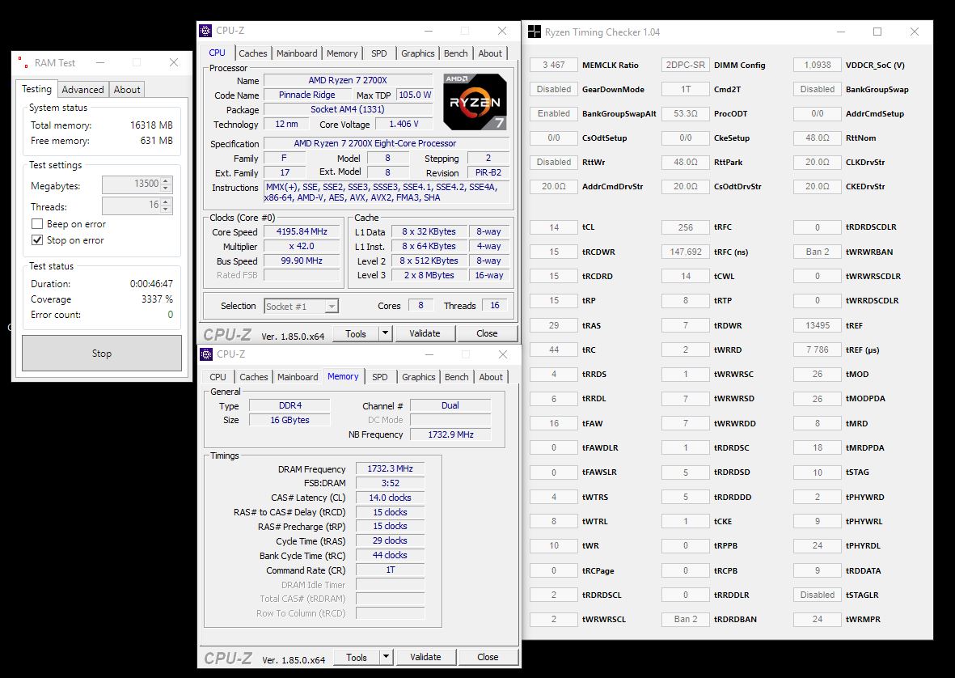Click the Megabytes value field showing 13500
This screenshot has height=678, width=955.
pyautogui.click(x=131, y=184)
